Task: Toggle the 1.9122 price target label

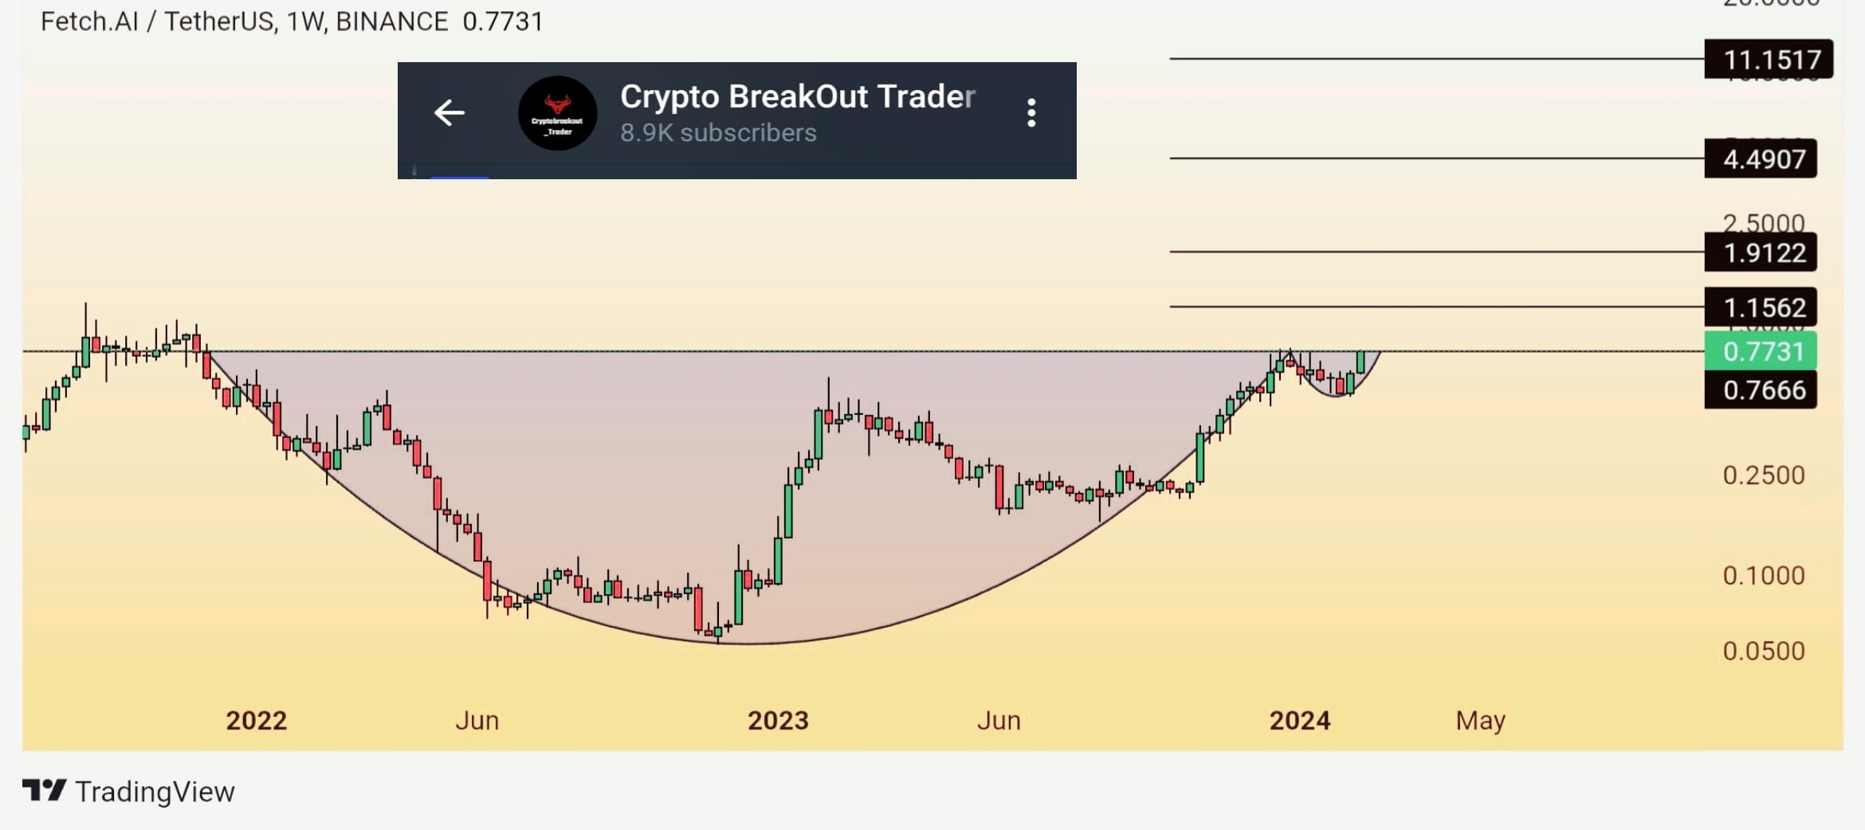Action: 1761,253
